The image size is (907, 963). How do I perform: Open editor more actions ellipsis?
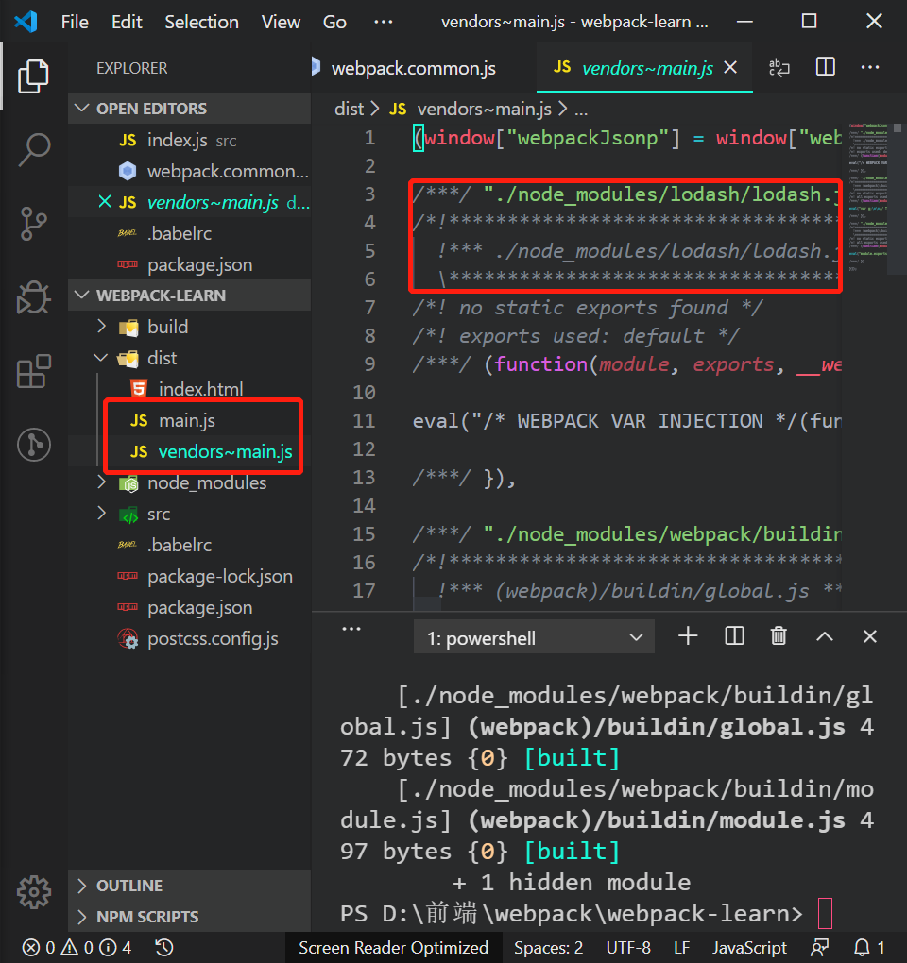pyautogui.click(x=869, y=67)
